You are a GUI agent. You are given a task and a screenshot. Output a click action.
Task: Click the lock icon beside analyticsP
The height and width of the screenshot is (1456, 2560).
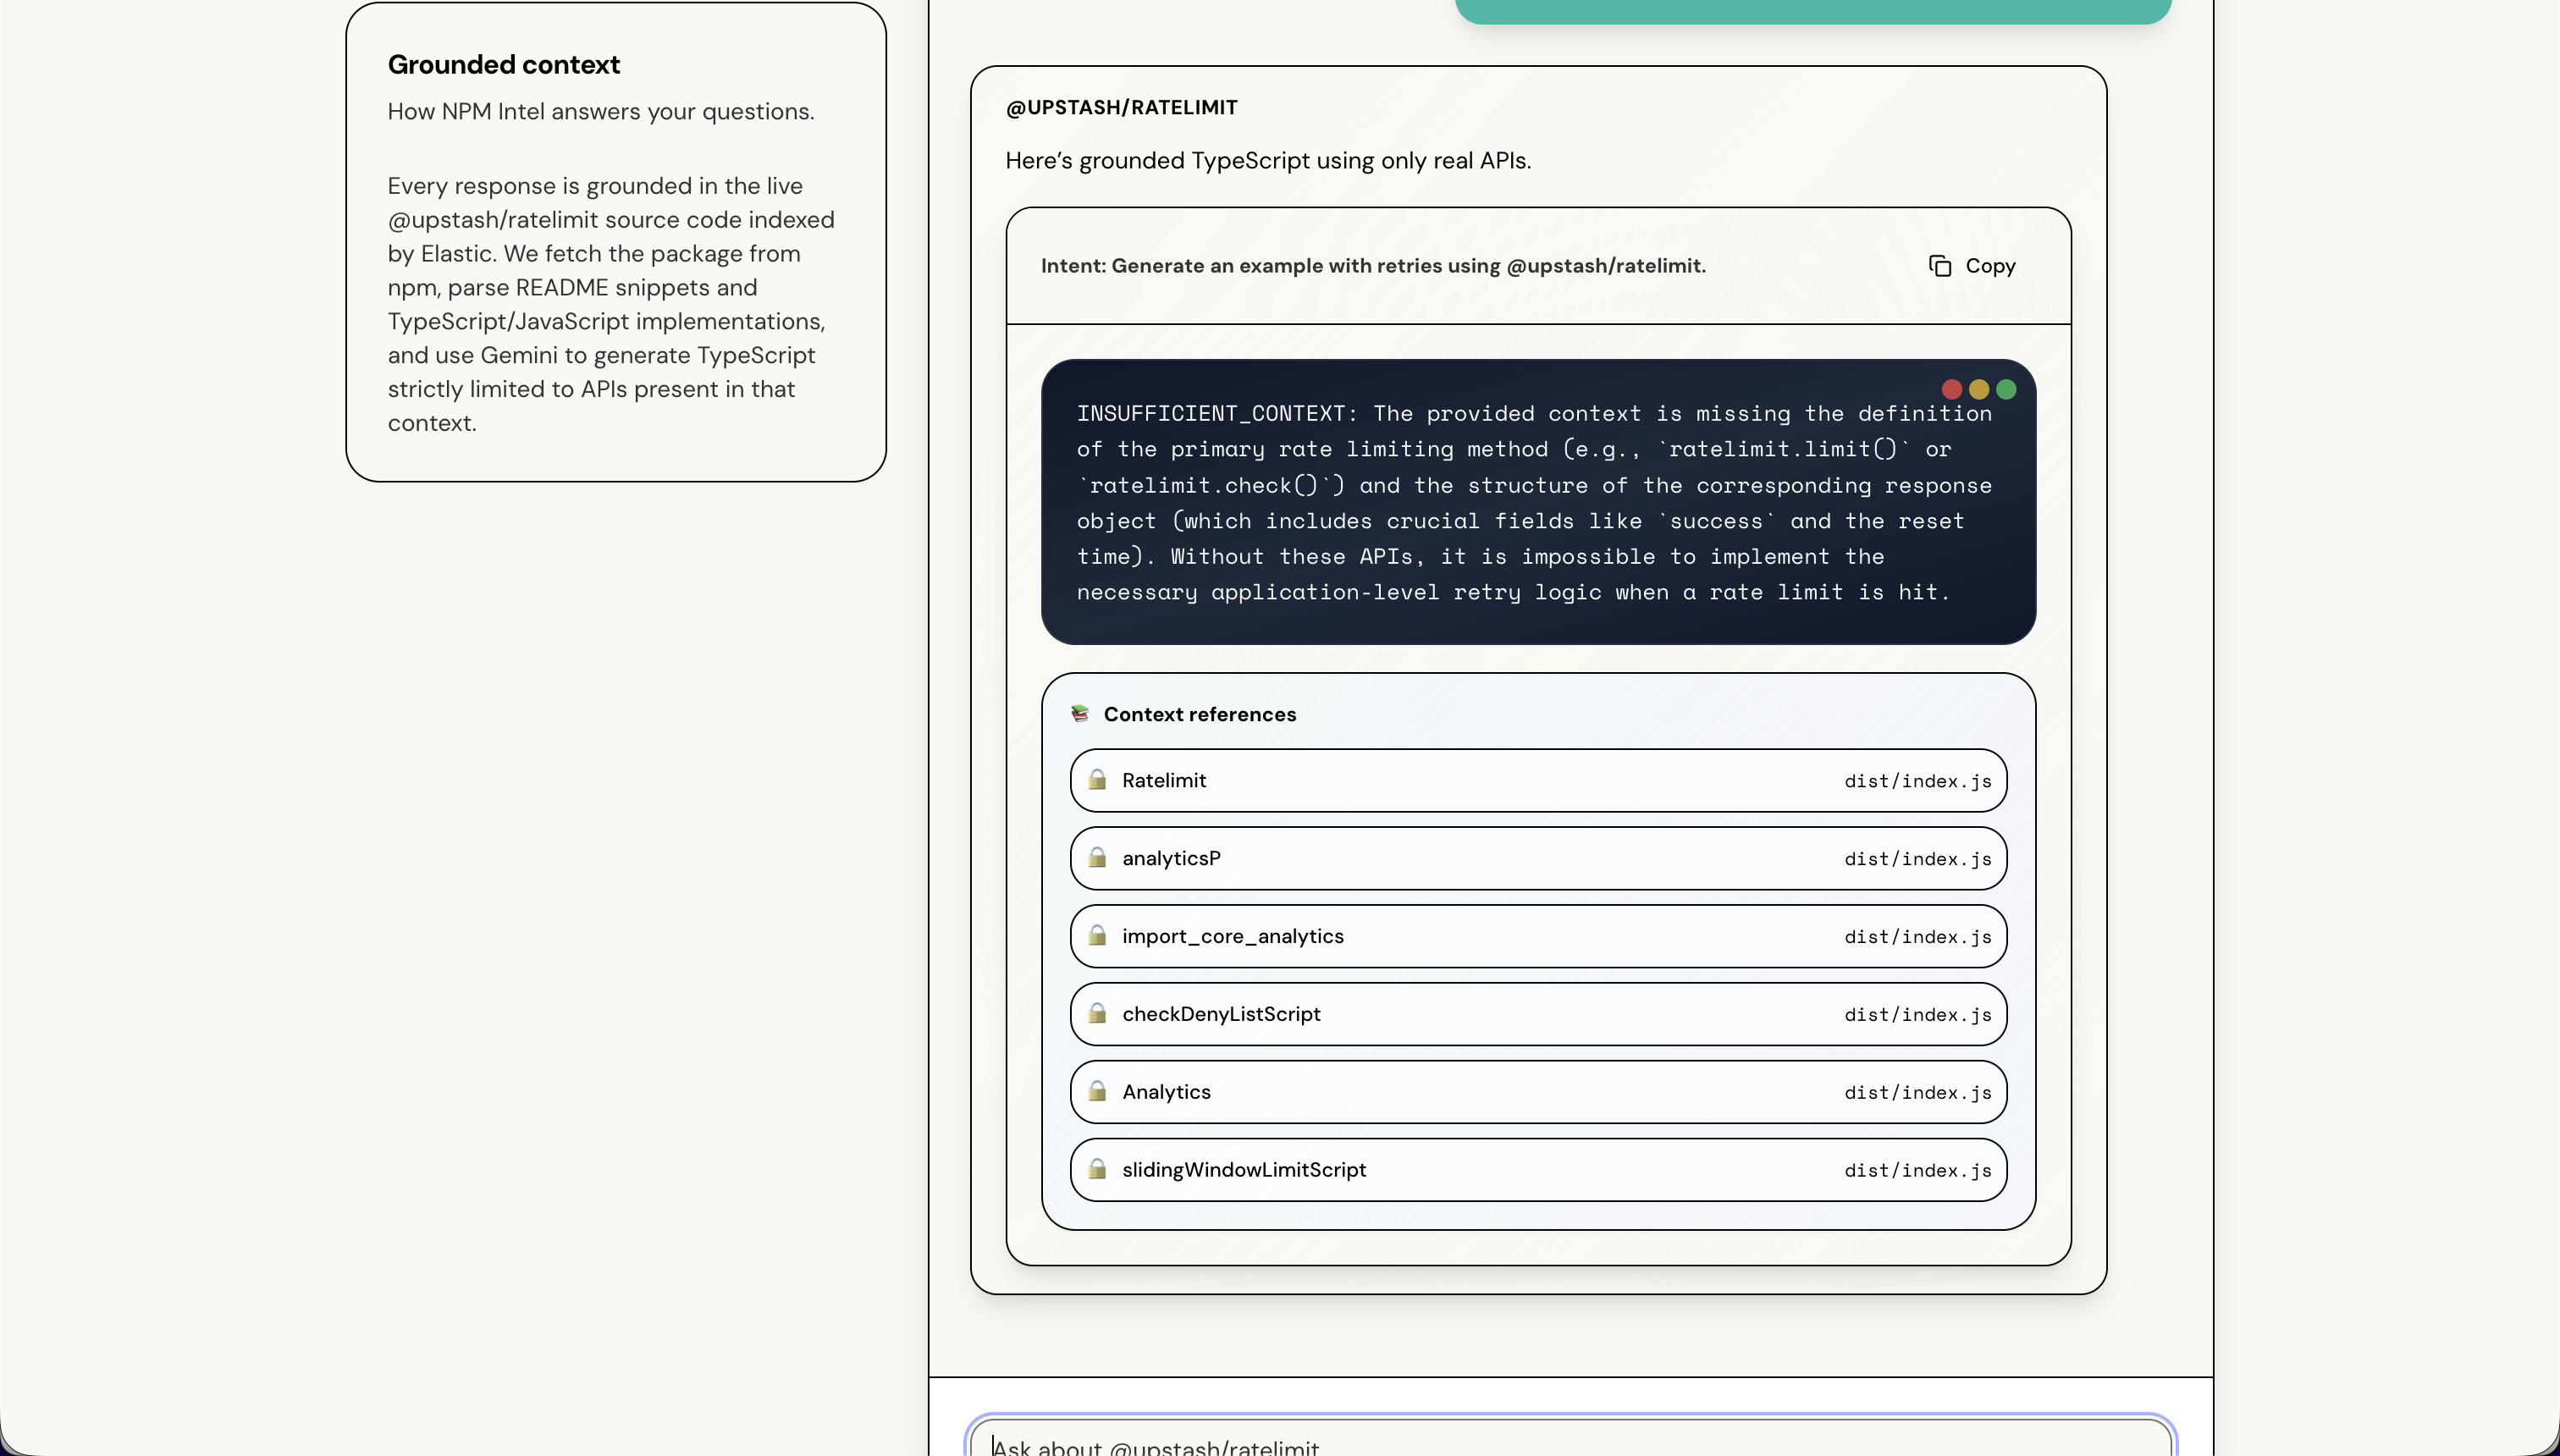pyautogui.click(x=1097, y=858)
